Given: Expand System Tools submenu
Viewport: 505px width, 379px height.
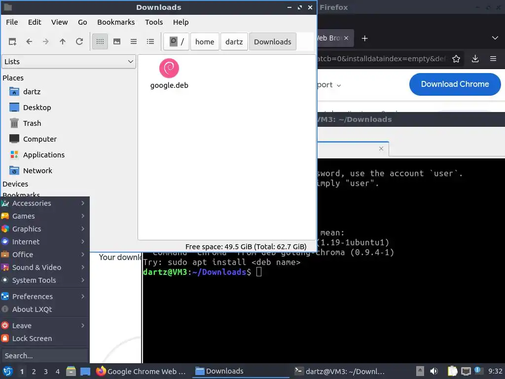Looking at the screenshot, I should pyautogui.click(x=44, y=280).
